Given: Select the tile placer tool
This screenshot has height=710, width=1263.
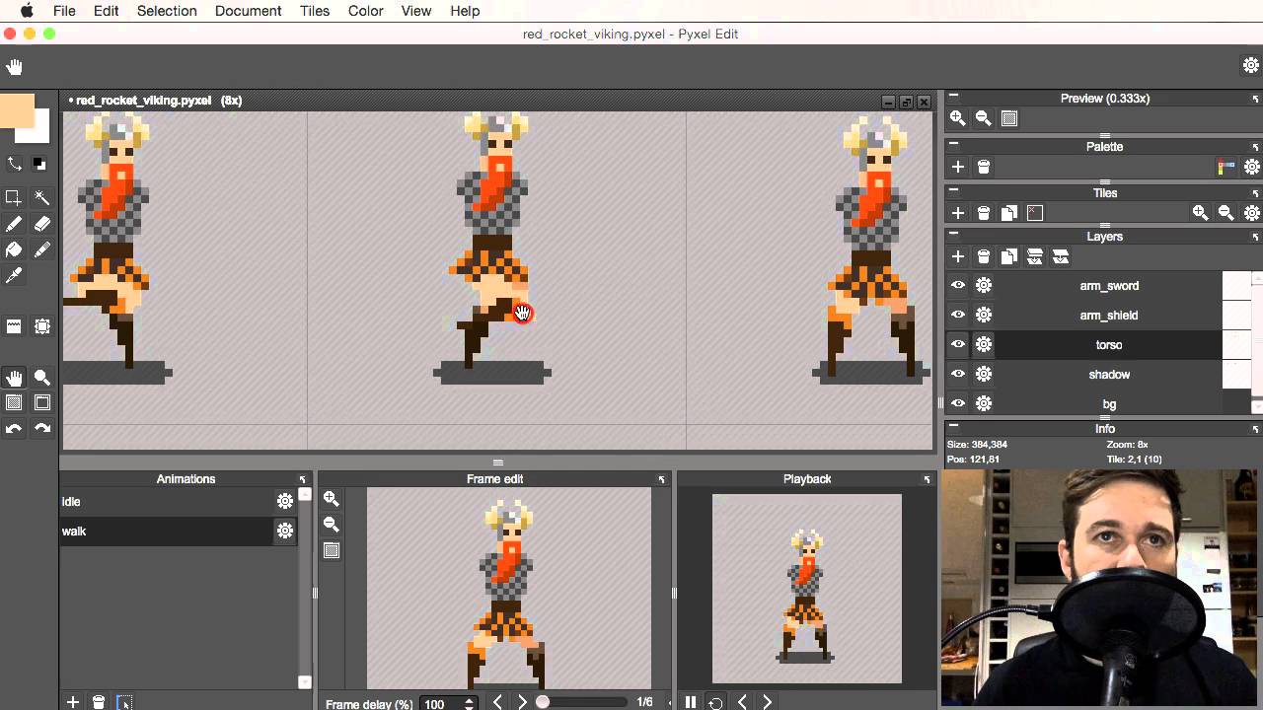Looking at the screenshot, I should pos(14,326).
